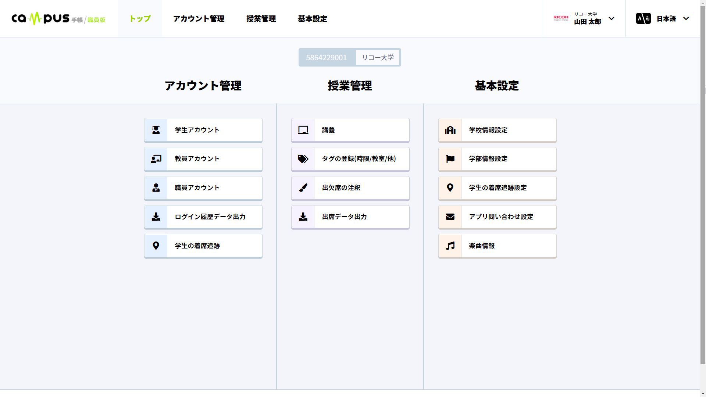Screen dimensions: 706x397
Task: Click the teacher account presenter icon
Action: pos(156,159)
